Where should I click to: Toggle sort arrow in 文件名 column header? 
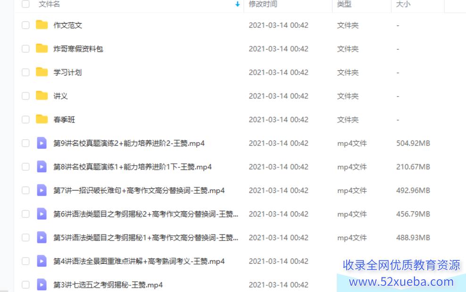237,4
